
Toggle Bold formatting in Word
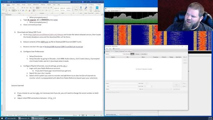point(9,10)
